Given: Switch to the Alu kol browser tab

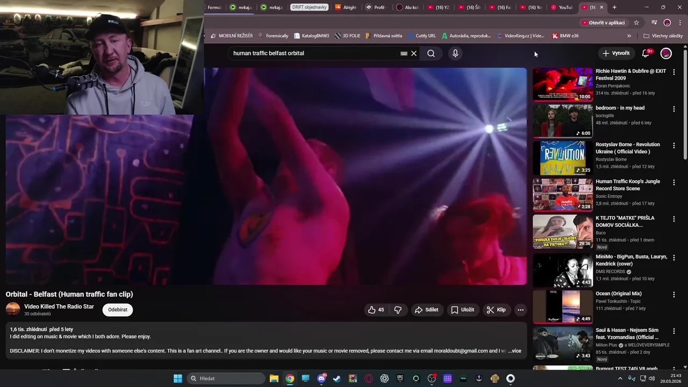Looking at the screenshot, I should pos(407,7).
